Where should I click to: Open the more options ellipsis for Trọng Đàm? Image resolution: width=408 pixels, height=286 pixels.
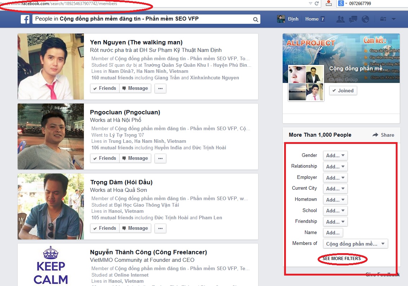click(x=160, y=228)
